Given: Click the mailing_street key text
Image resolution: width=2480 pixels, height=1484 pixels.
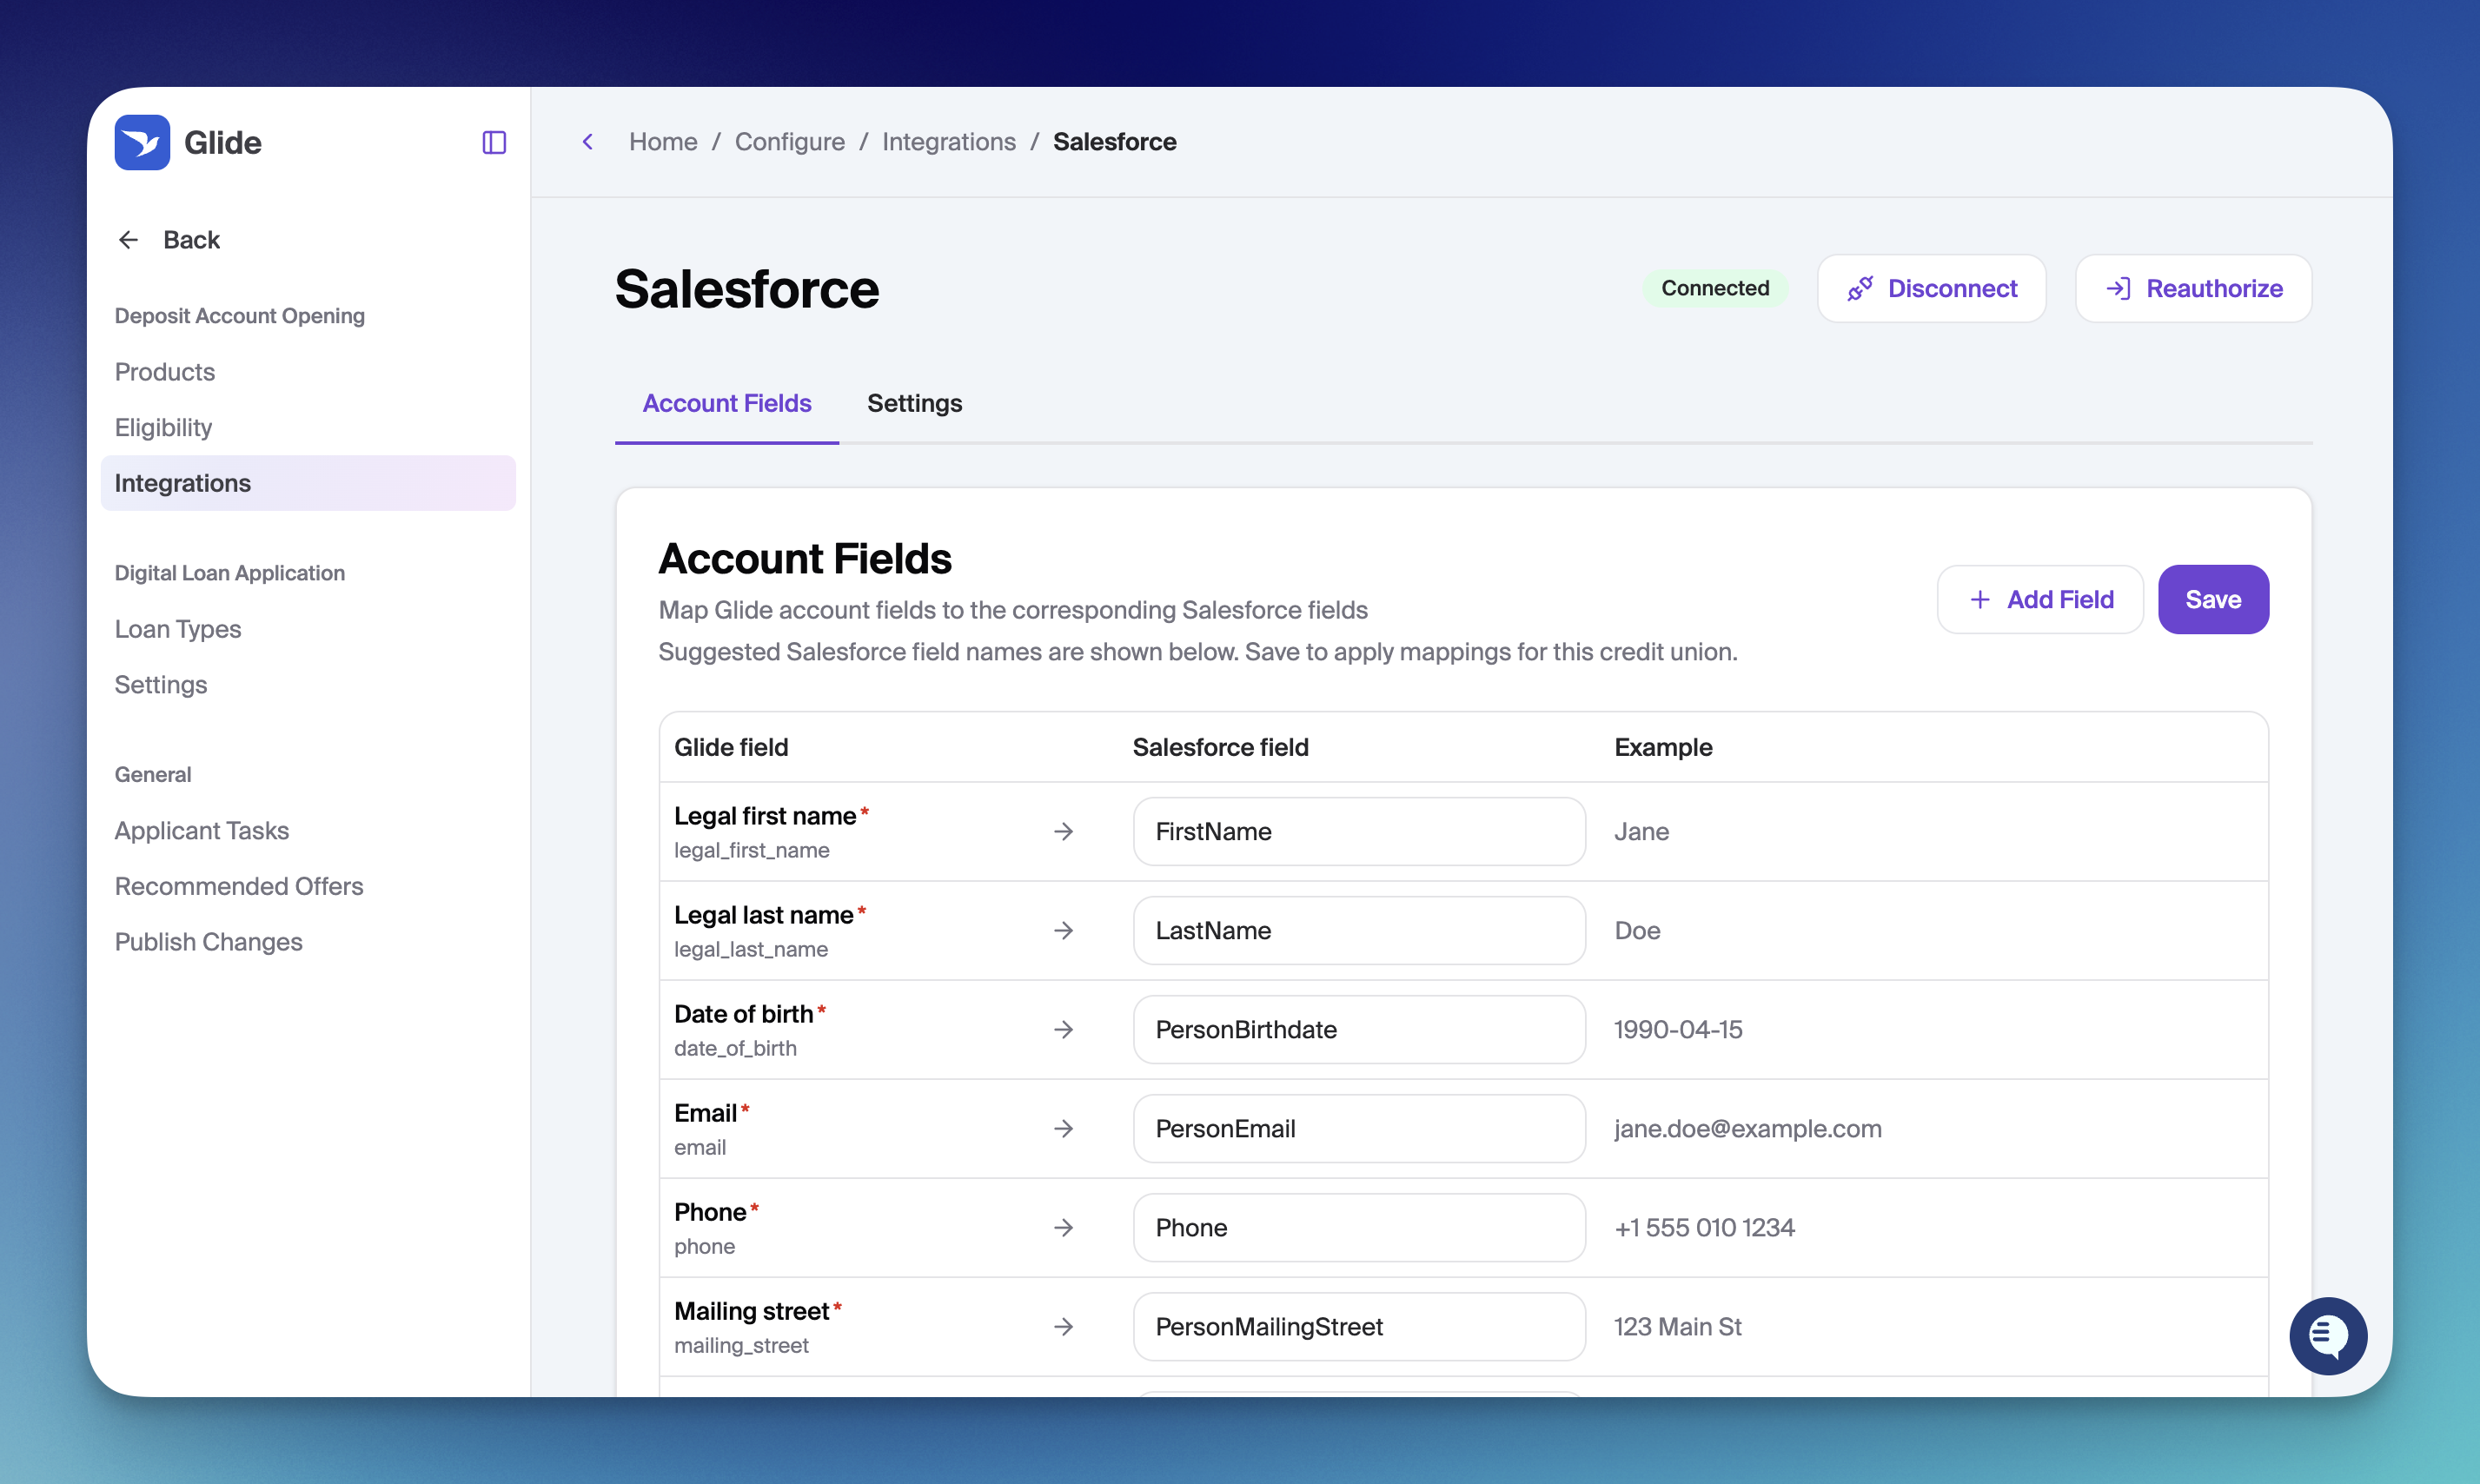Looking at the screenshot, I should tap(742, 1346).
